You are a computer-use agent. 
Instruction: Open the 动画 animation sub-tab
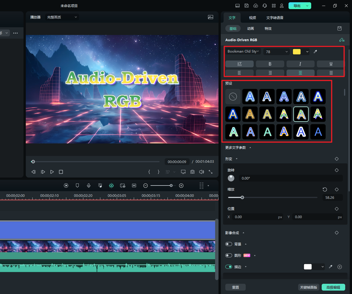(250, 28)
